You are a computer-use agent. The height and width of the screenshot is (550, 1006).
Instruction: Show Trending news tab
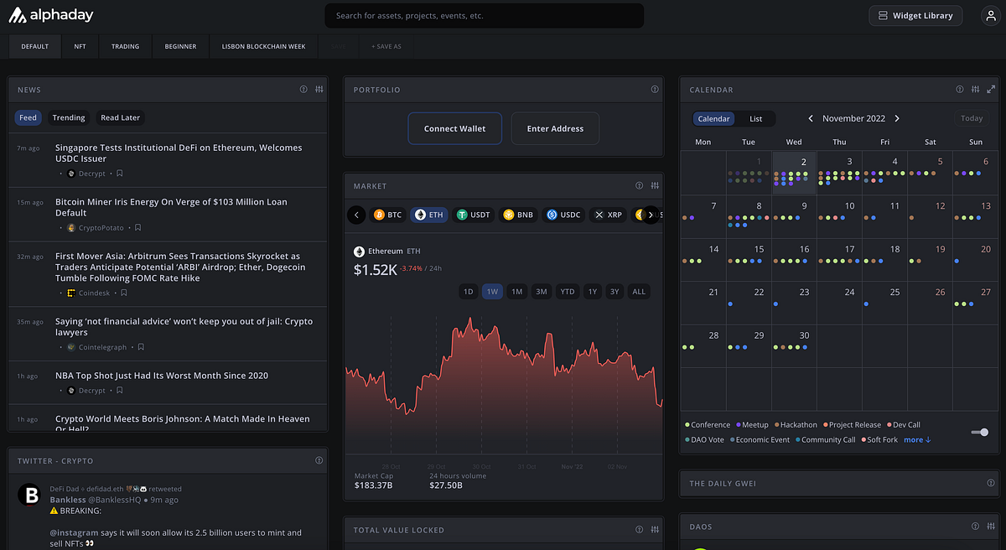coord(69,117)
